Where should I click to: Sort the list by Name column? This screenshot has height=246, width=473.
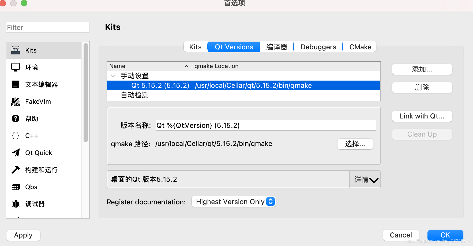[x=149, y=66]
